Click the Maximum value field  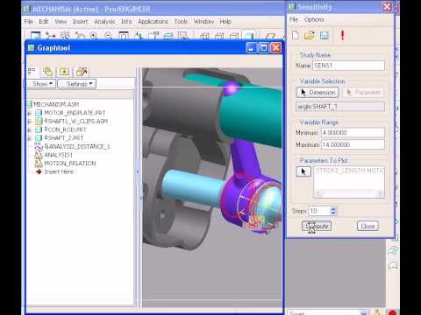(x=353, y=144)
